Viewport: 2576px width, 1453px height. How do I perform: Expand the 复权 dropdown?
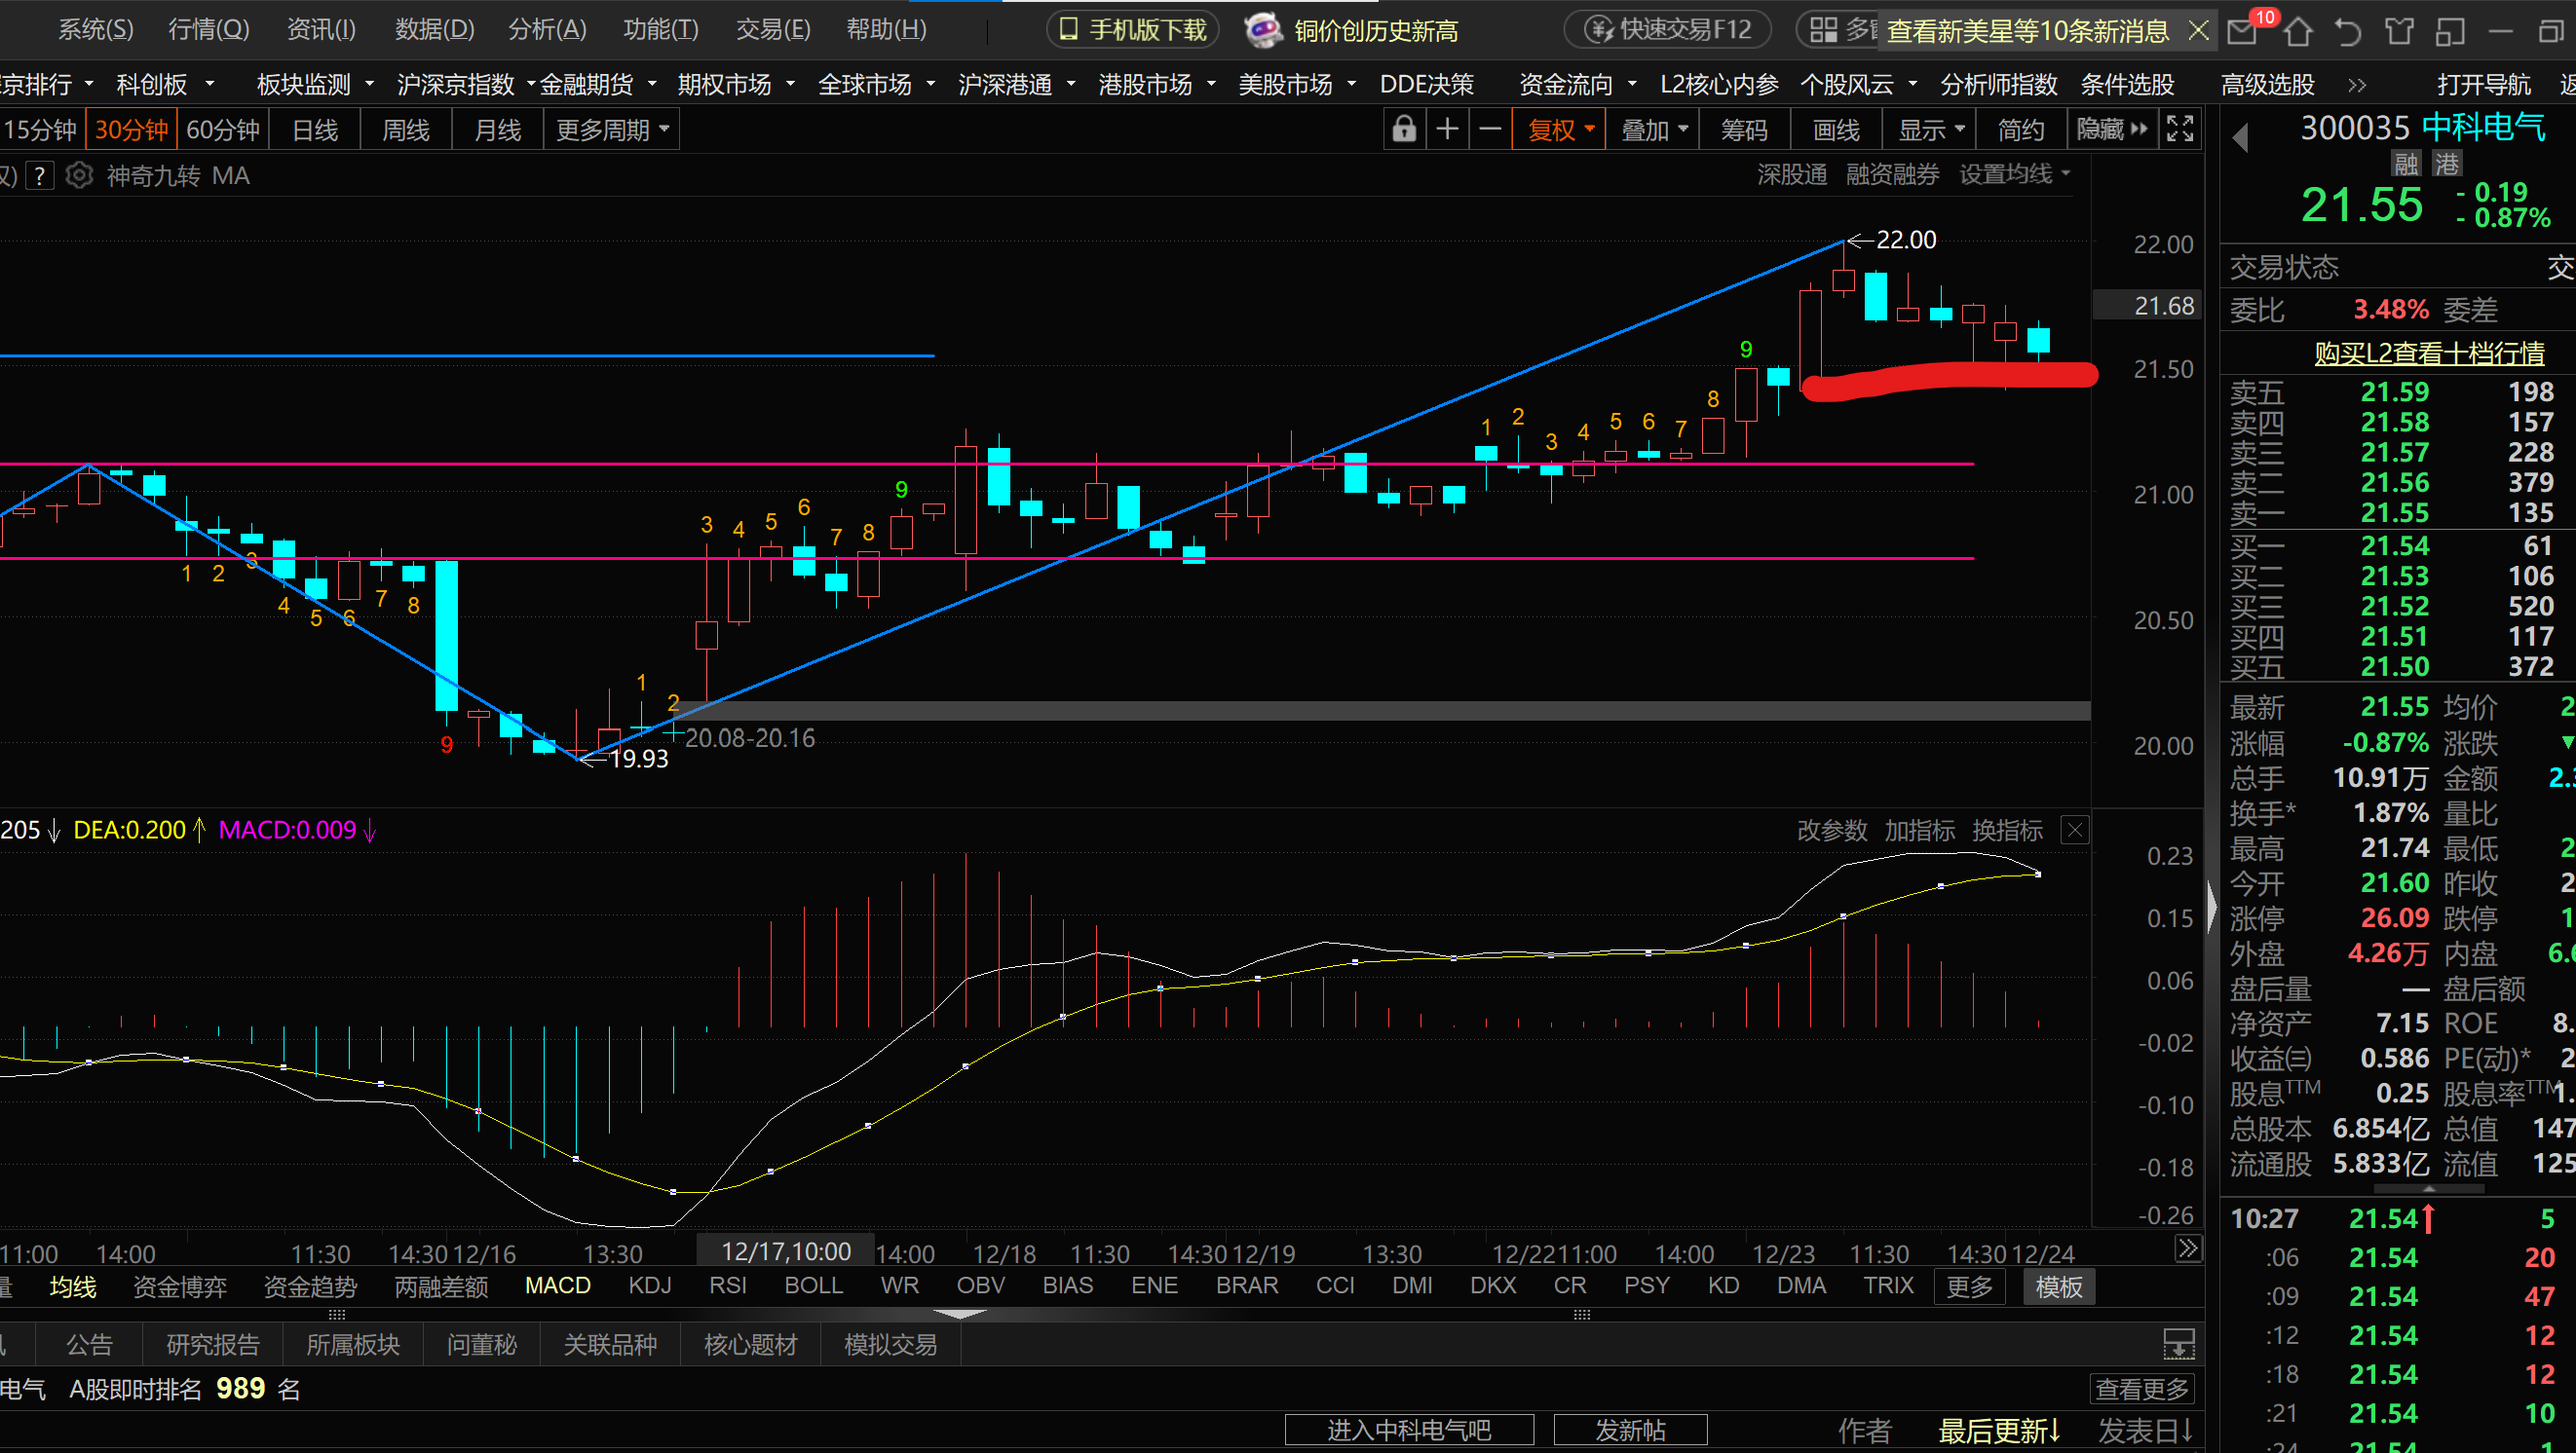1560,130
